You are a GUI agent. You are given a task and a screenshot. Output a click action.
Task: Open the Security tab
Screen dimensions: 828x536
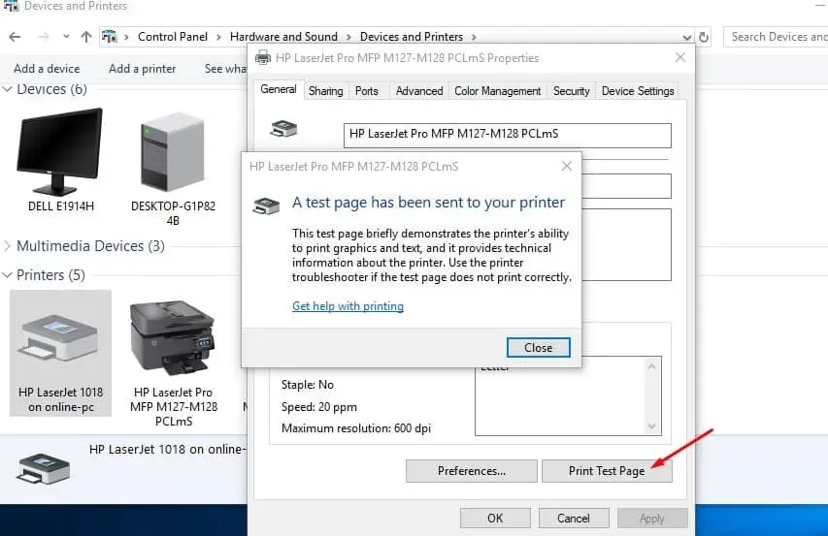571,91
